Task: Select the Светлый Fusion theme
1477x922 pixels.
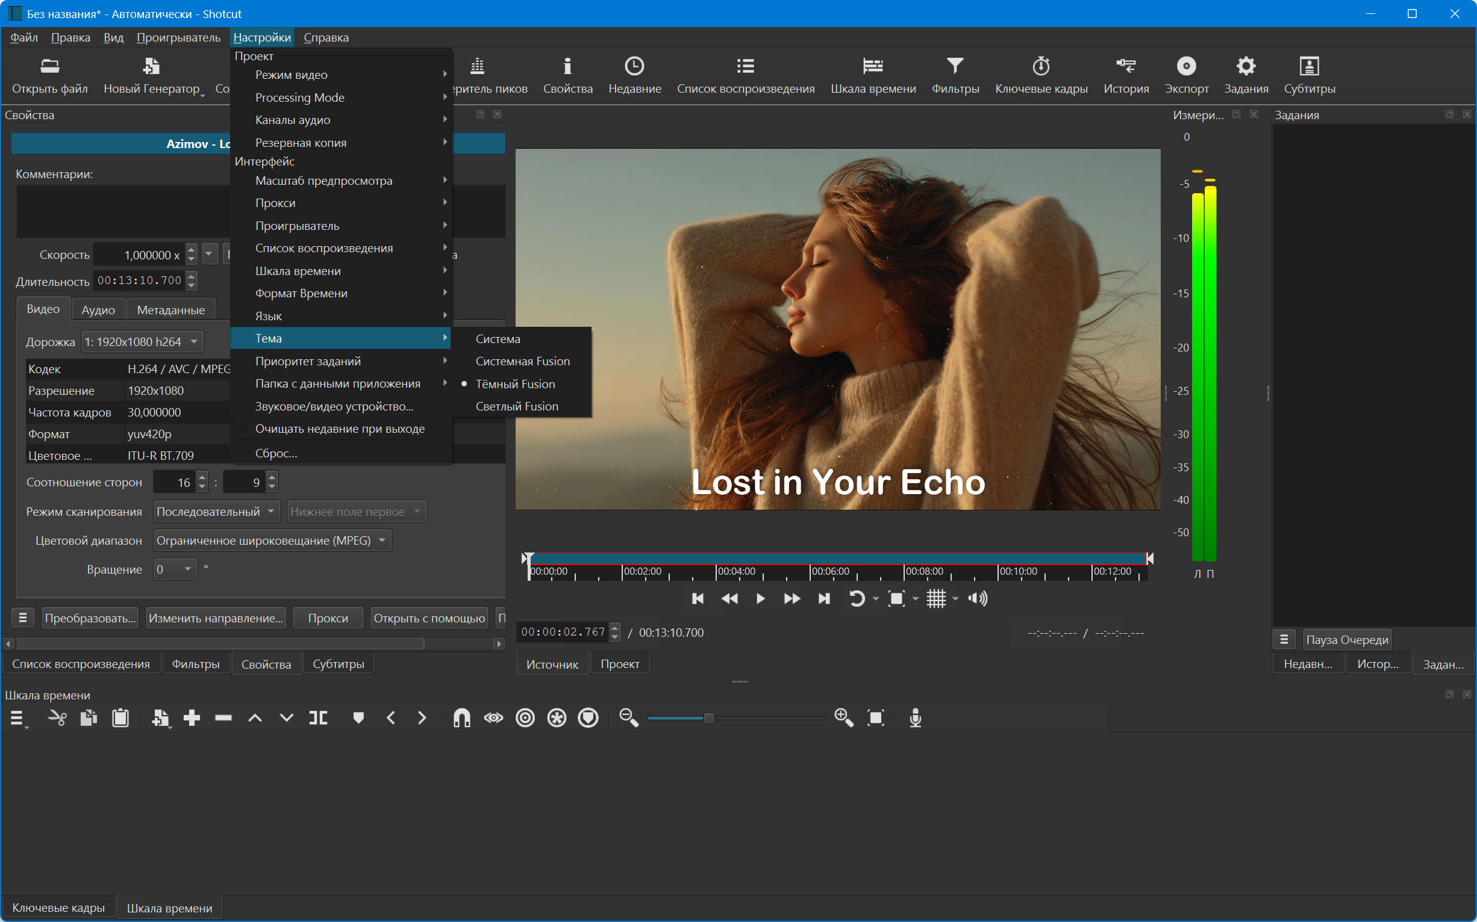Action: 516,406
